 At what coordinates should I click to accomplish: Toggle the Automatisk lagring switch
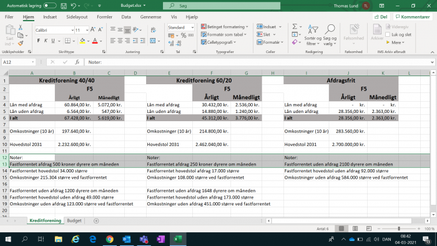tap(50, 6)
